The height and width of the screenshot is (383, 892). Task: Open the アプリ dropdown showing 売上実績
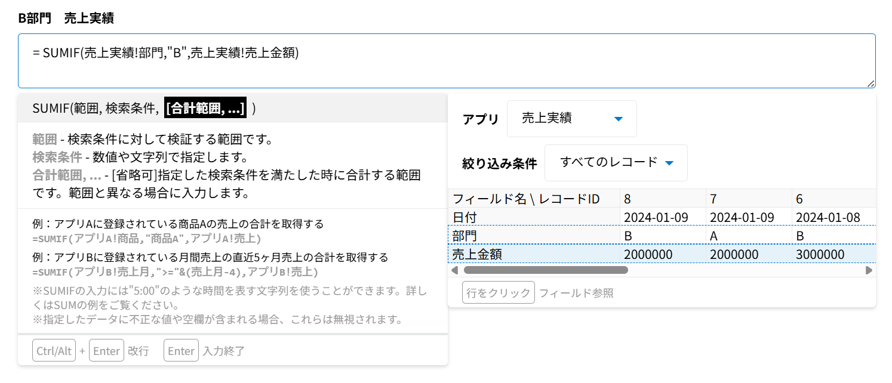(571, 119)
